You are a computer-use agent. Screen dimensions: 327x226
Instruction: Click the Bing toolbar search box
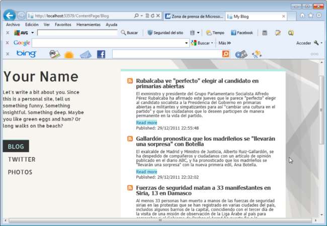click(167, 54)
